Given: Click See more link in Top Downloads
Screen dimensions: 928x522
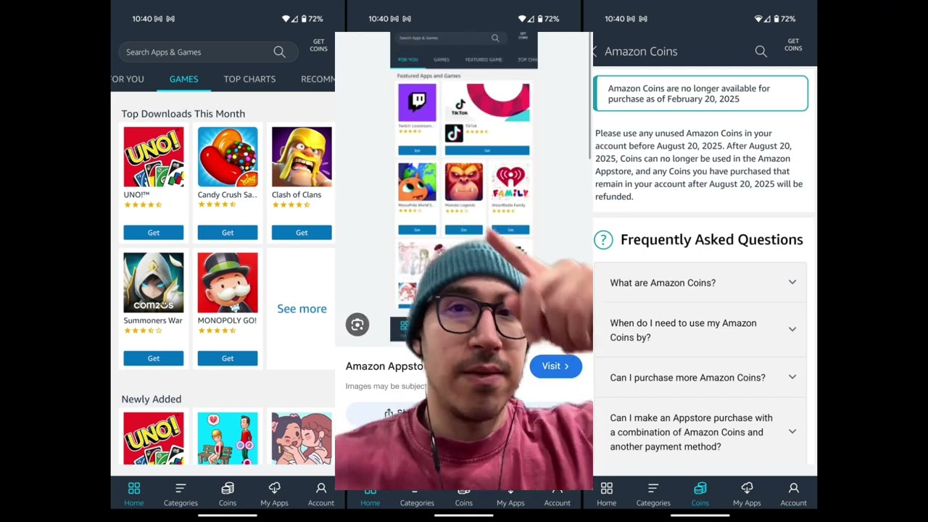Looking at the screenshot, I should click(302, 309).
